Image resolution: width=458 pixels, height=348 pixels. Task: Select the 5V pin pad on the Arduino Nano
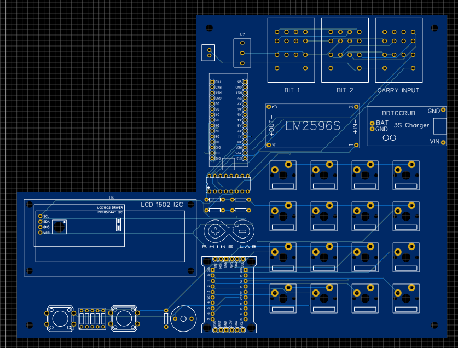(x=245, y=98)
